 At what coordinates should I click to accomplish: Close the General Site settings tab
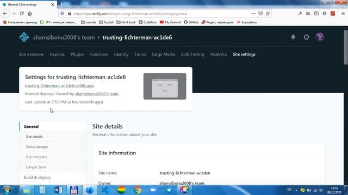(x=53, y=4)
